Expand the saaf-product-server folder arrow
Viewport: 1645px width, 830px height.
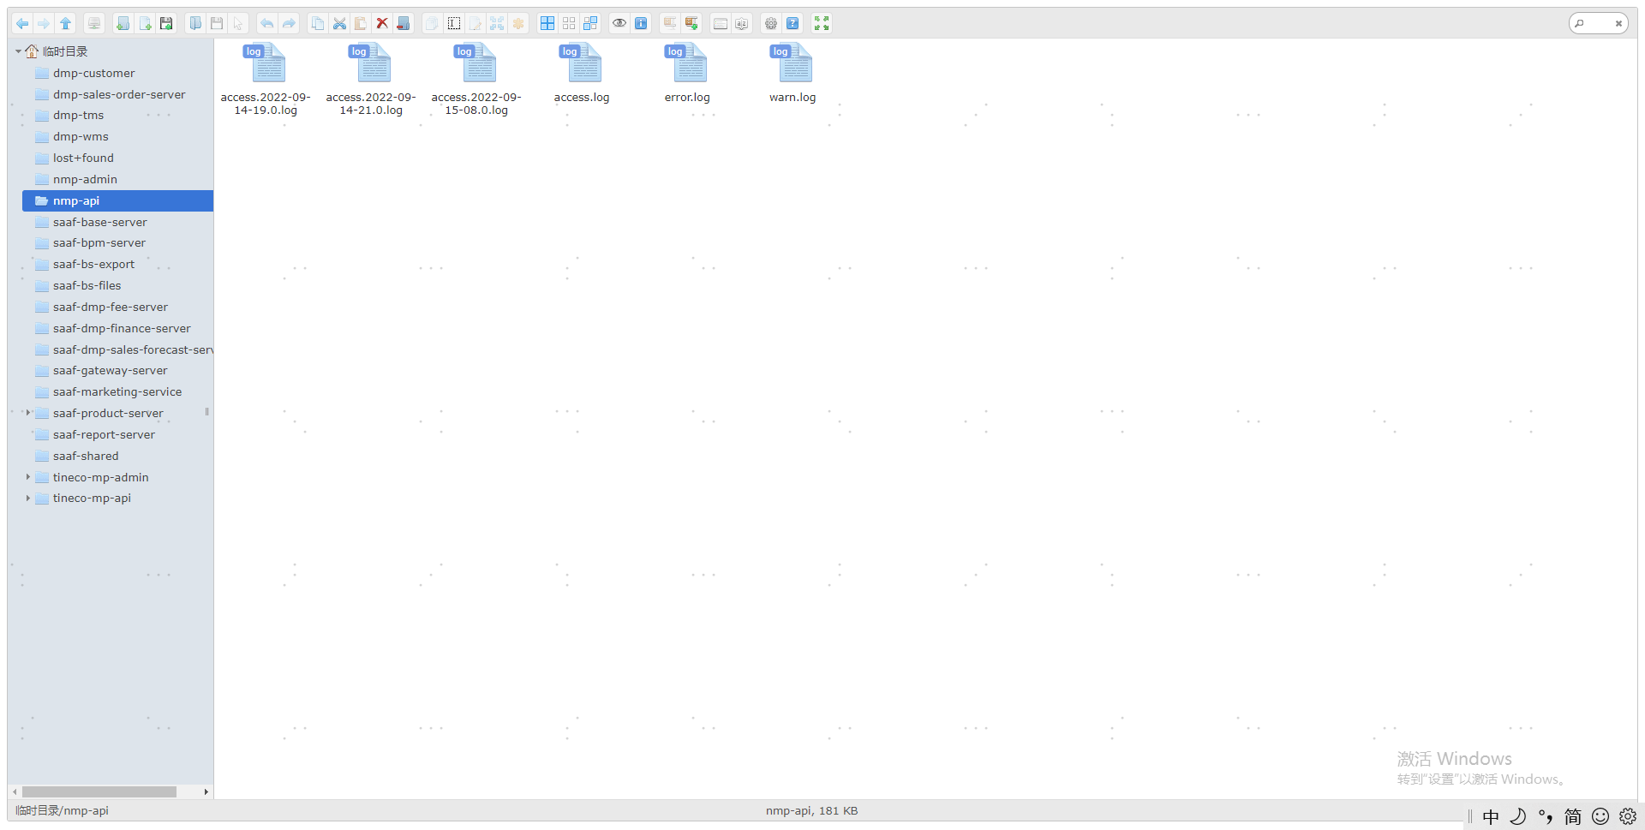click(x=28, y=413)
